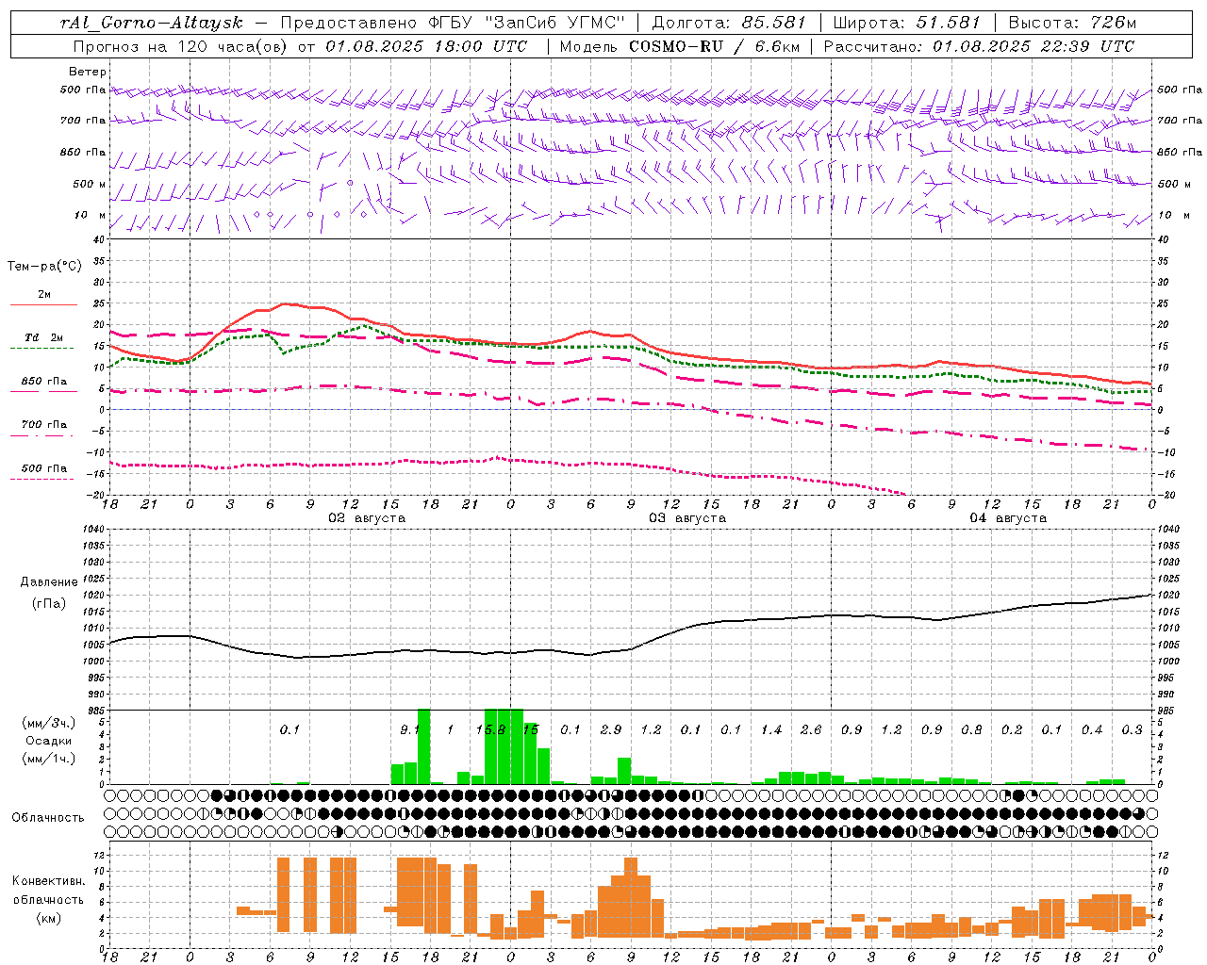Click the "Облачность" cloud cover label
Viewport: 1207px width, 965px height.
tap(48, 818)
